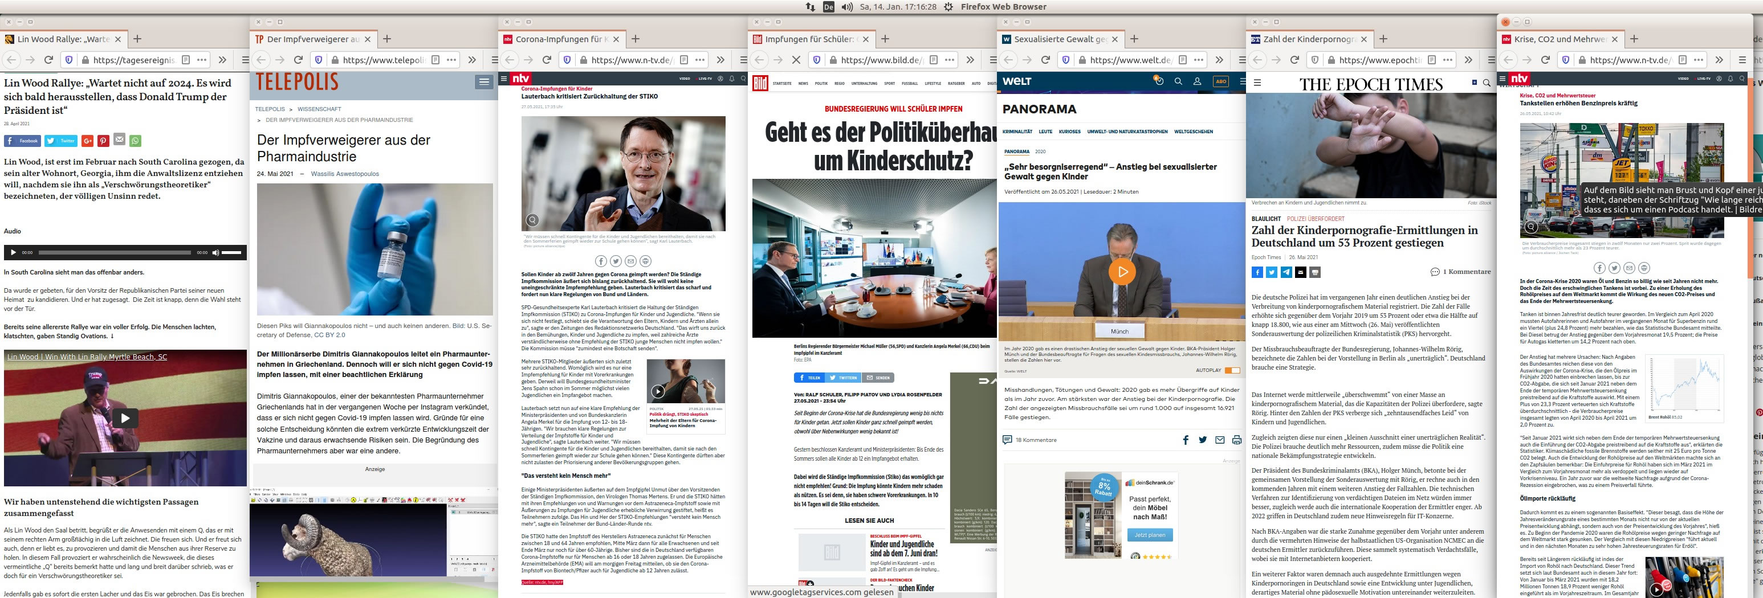Share Epoch Times article on Telegram

pos(1286,272)
